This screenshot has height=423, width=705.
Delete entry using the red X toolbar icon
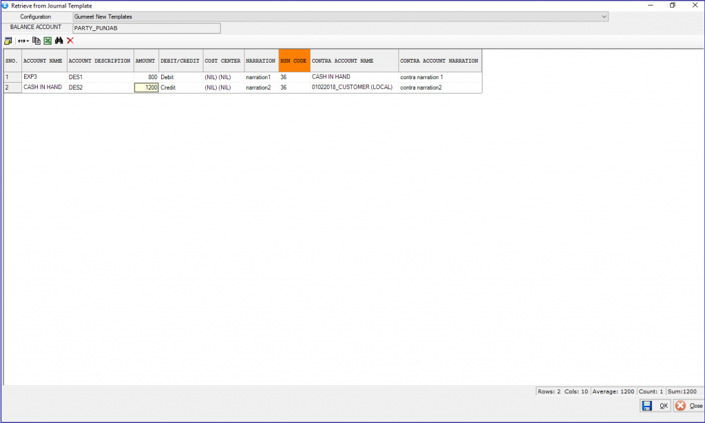pyautogui.click(x=70, y=41)
